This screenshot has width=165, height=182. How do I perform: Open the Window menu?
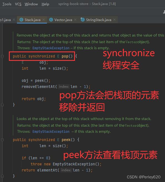(31, 4)
